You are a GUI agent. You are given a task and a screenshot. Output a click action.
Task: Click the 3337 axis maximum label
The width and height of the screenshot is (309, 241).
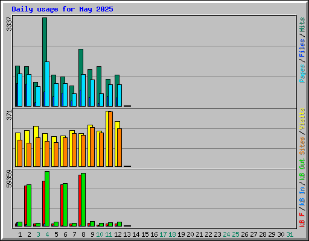(9, 24)
